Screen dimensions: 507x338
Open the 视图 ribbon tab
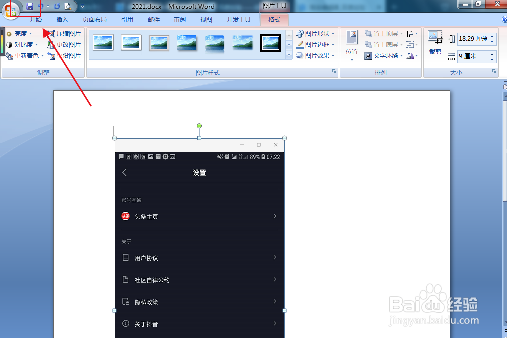206,20
